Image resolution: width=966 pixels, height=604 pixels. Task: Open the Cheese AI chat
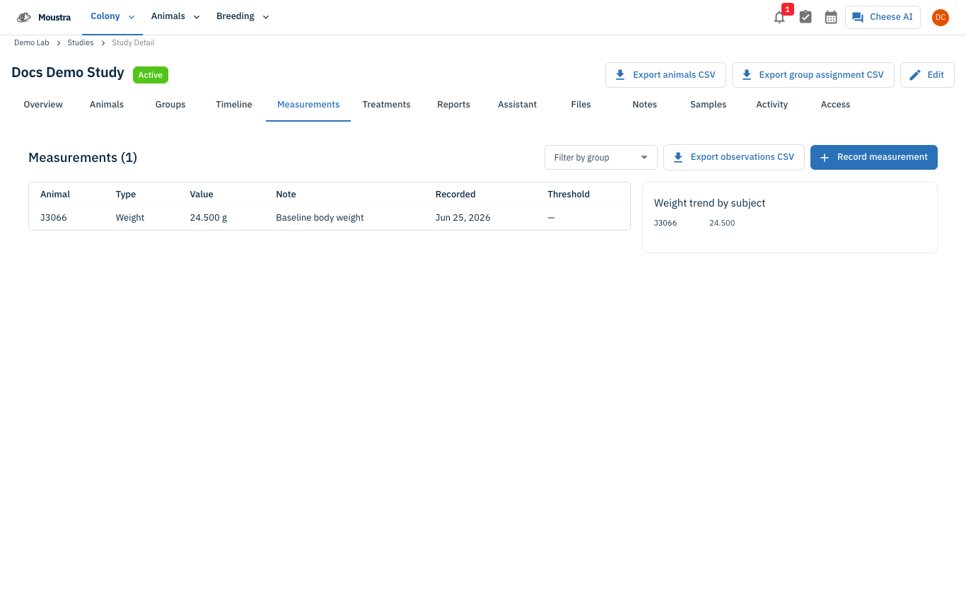pos(883,17)
